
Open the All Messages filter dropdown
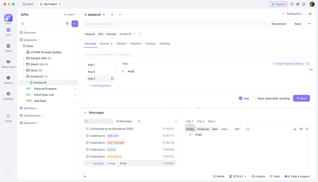125,121
